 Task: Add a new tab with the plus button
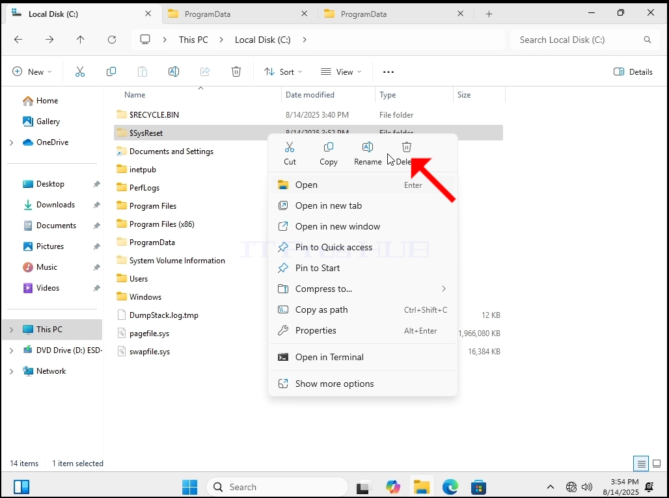[489, 14]
